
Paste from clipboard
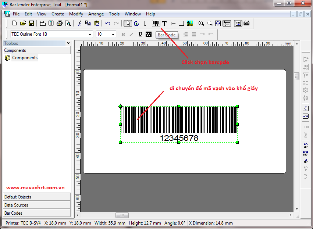tap(97, 23)
